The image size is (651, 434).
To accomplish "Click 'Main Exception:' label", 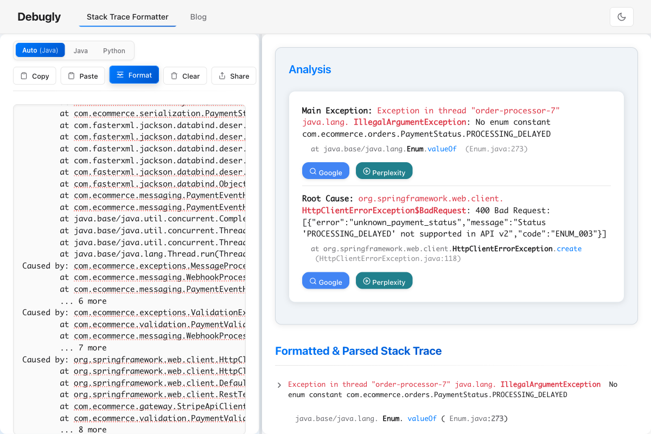I will click(x=337, y=111).
